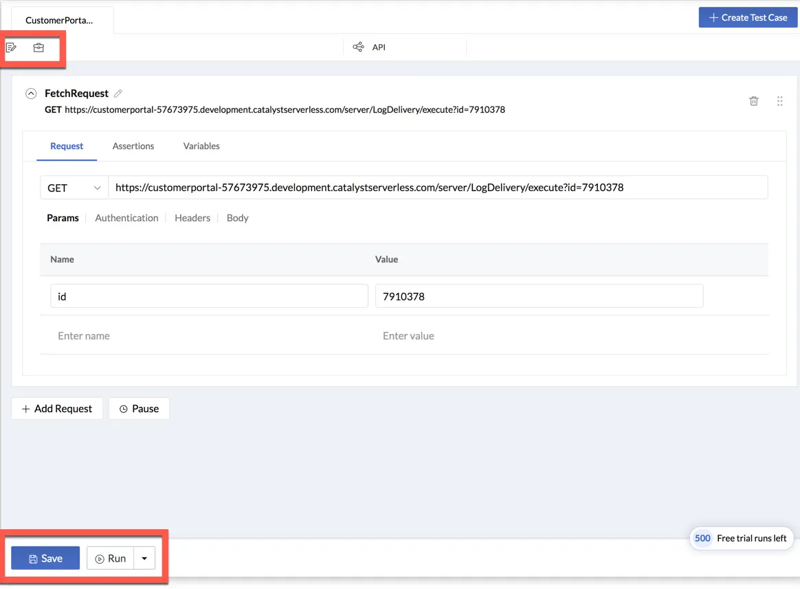Viewport: 800px width, 589px height.
Task: Click the 500 Free trial runs left badge
Action: [741, 538]
